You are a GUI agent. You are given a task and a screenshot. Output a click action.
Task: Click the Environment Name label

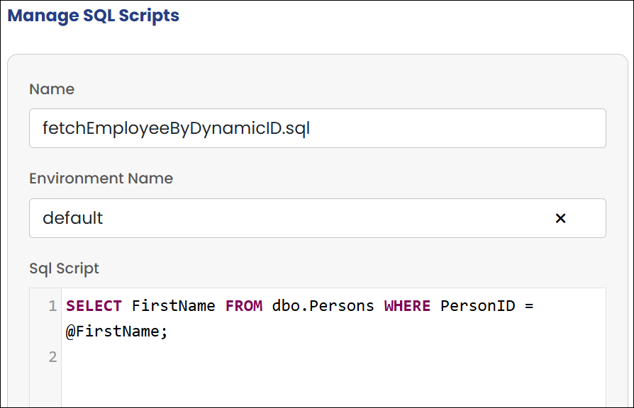tap(101, 178)
